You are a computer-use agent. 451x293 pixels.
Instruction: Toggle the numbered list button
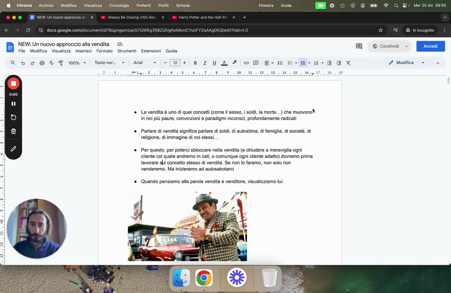pos(316,63)
